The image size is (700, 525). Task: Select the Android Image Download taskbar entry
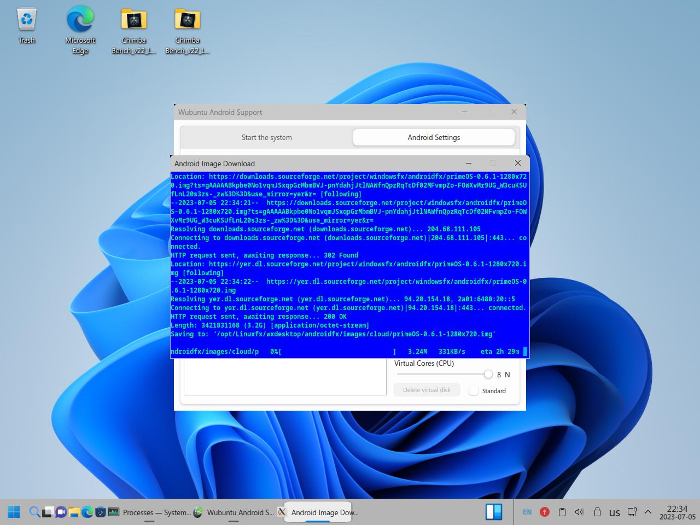(318, 512)
